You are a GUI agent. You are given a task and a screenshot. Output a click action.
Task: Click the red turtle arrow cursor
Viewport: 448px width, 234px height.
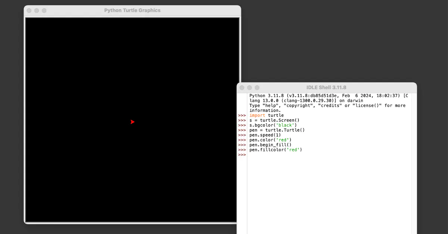click(x=132, y=122)
